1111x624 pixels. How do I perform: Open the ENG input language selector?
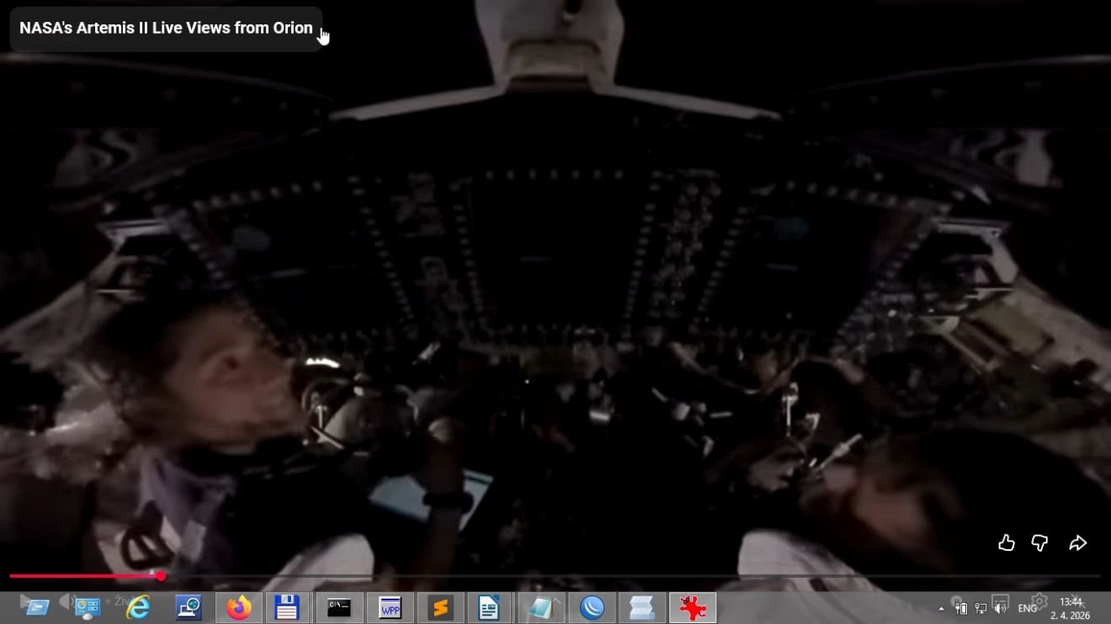[1028, 608]
